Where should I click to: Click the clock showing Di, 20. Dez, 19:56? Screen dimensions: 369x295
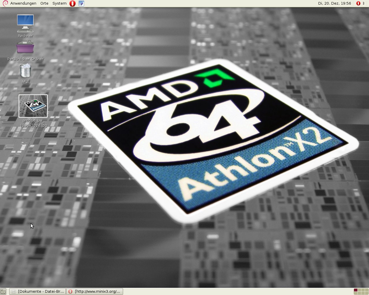334,3
